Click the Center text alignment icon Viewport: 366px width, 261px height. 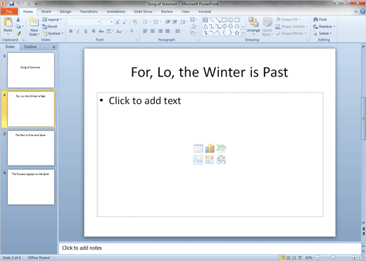153,31
